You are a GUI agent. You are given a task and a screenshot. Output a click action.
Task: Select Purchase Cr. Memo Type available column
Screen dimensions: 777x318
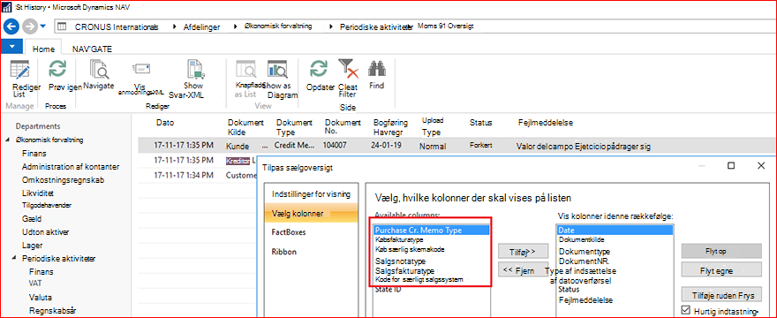click(x=432, y=231)
